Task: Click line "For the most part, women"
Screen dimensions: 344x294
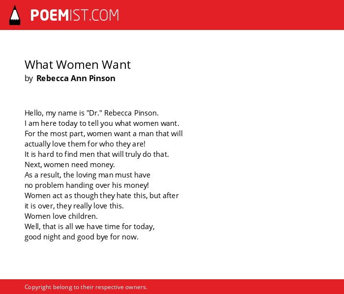Action: (104, 134)
